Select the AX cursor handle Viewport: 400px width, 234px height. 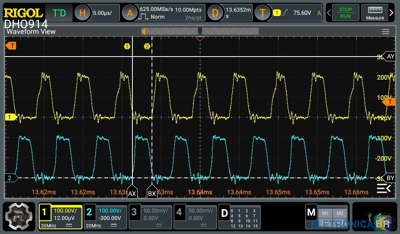click(132, 192)
